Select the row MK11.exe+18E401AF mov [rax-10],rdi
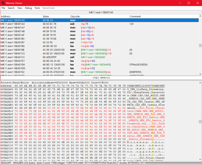202x165 pixels. (99, 35)
